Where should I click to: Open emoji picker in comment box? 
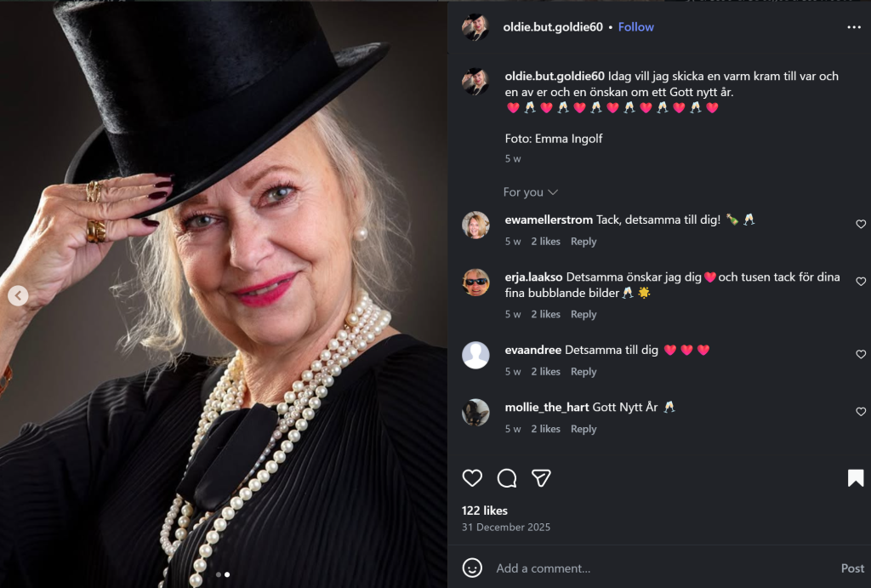pyautogui.click(x=472, y=568)
